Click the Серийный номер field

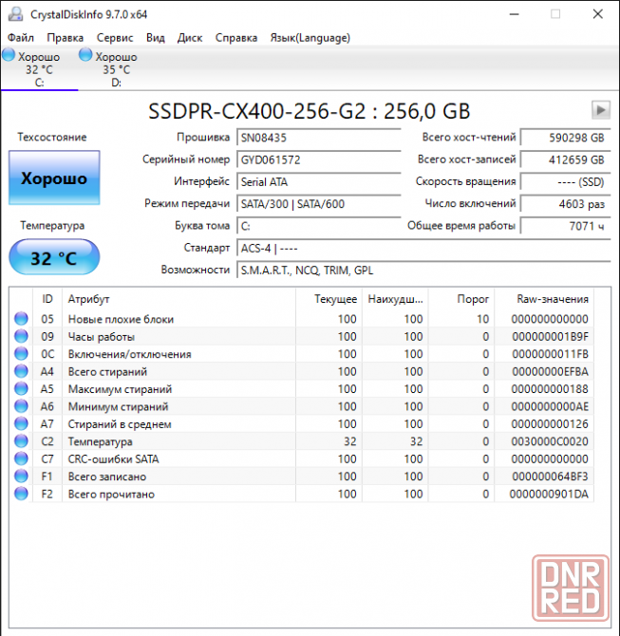pyautogui.click(x=317, y=159)
